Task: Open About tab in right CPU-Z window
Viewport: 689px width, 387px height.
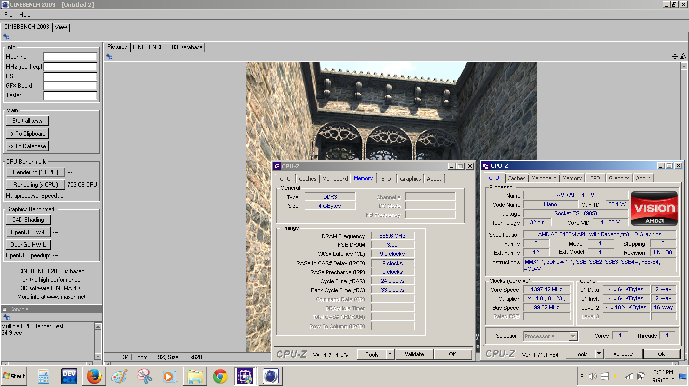Action: click(x=643, y=178)
